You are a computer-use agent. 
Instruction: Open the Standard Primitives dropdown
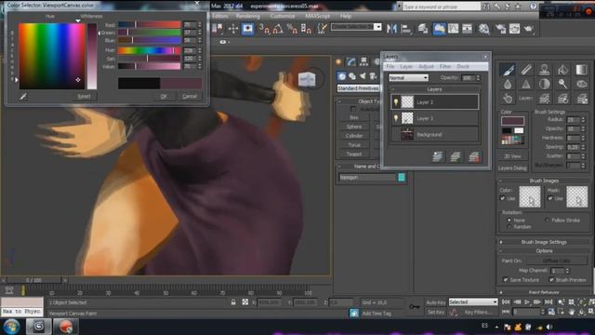click(x=359, y=88)
